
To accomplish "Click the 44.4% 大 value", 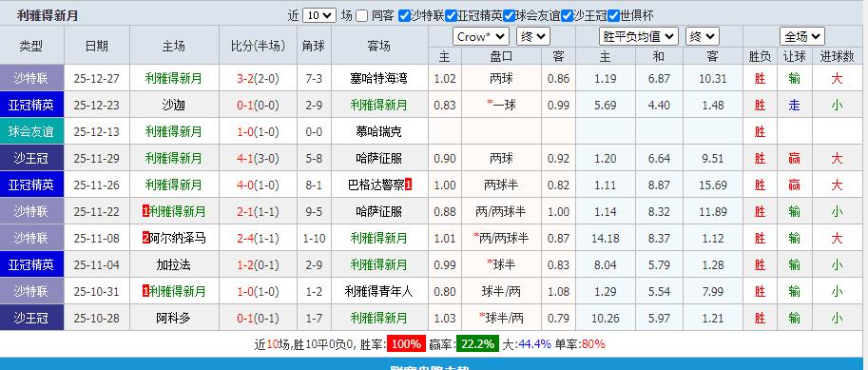I will coord(534,344).
